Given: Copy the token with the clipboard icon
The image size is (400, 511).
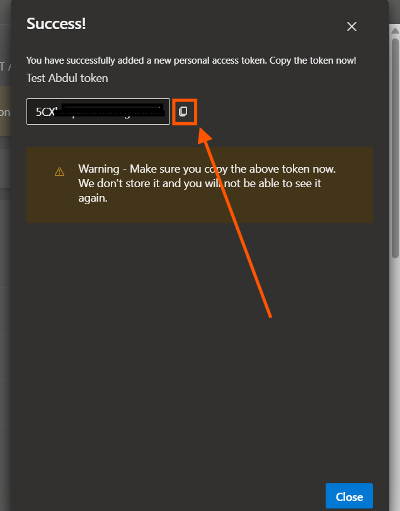Looking at the screenshot, I should click(x=183, y=112).
